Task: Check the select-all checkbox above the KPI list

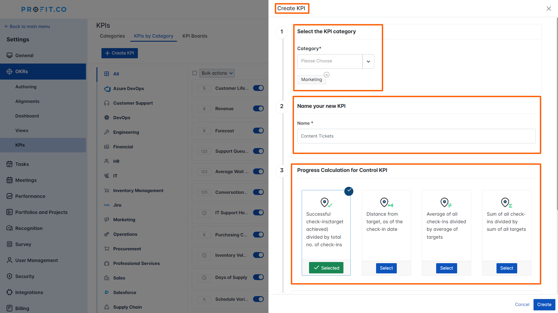Action: 194,73
